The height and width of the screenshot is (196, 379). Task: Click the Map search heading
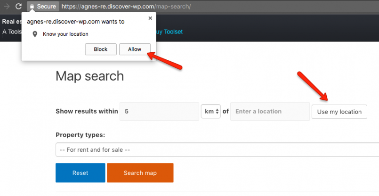pos(89,76)
